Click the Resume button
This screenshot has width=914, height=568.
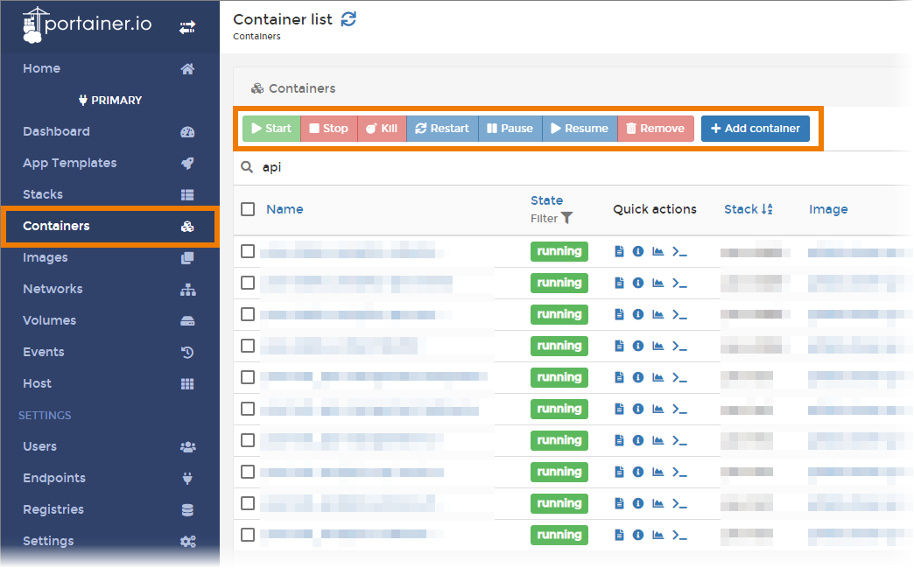(580, 128)
